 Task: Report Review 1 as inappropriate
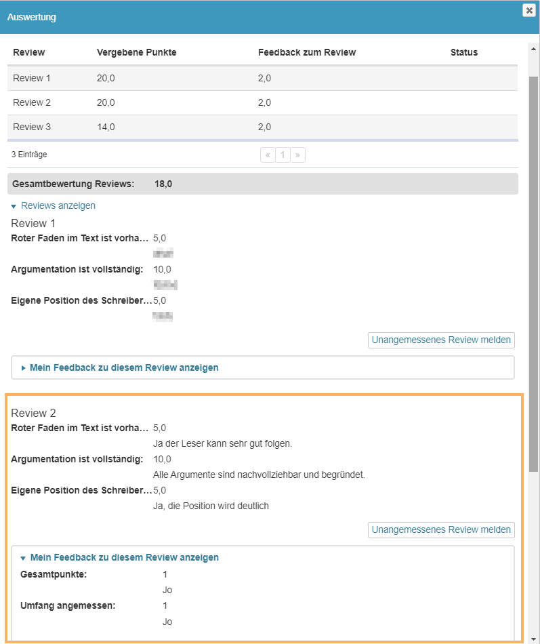pos(441,340)
